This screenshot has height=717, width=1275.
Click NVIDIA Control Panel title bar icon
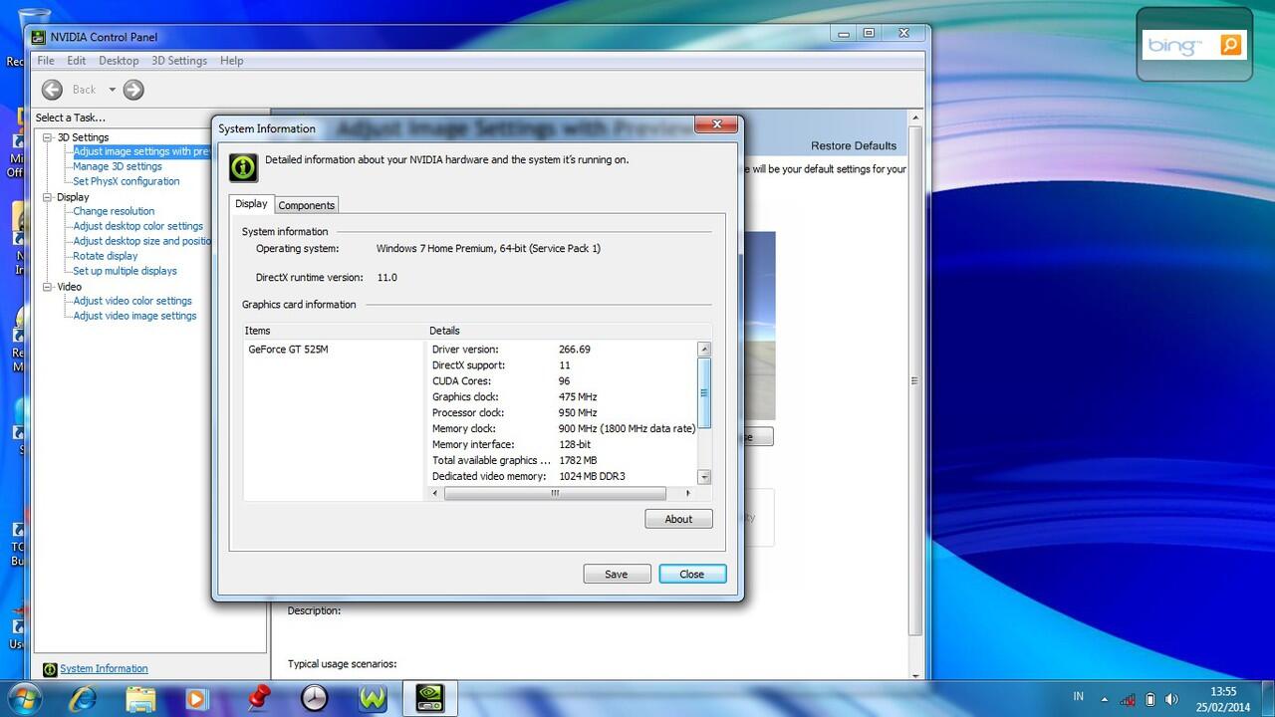click(x=39, y=38)
